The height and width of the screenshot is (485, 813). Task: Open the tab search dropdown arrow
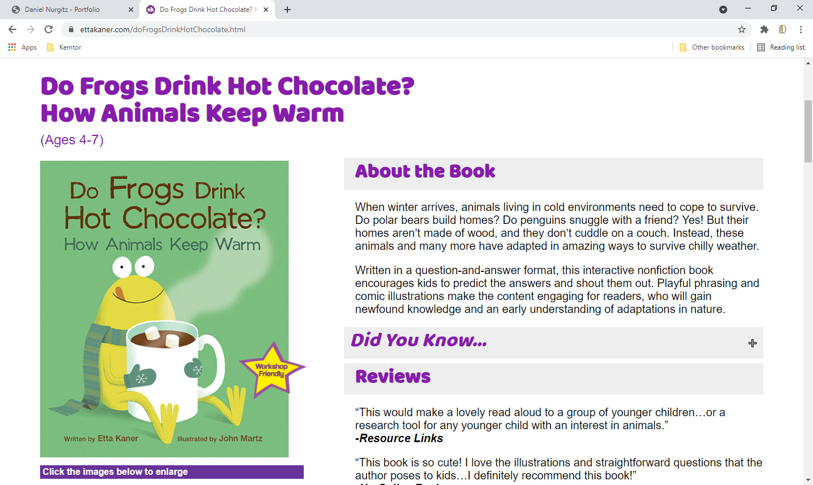point(723,10)
